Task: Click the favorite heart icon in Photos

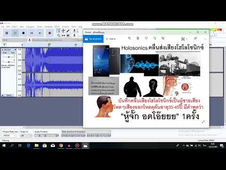Action: [146, 38]
